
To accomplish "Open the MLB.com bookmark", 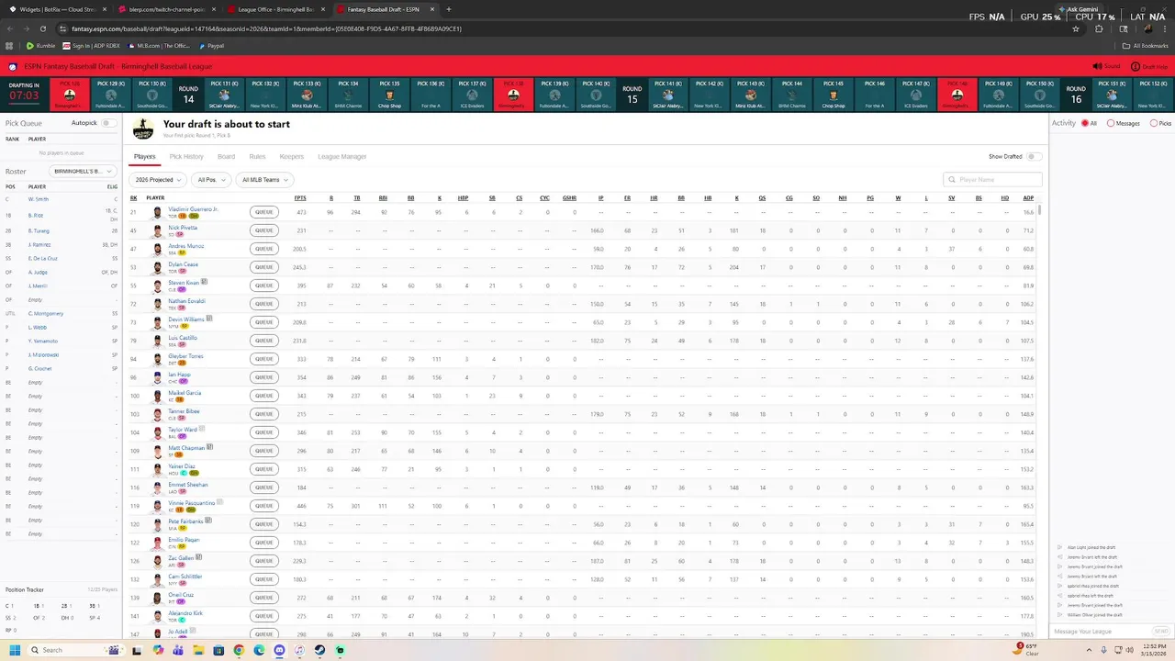I will (x=160, y=46).
